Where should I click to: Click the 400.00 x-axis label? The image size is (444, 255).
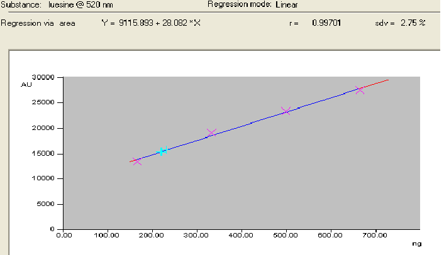[241, 235]
